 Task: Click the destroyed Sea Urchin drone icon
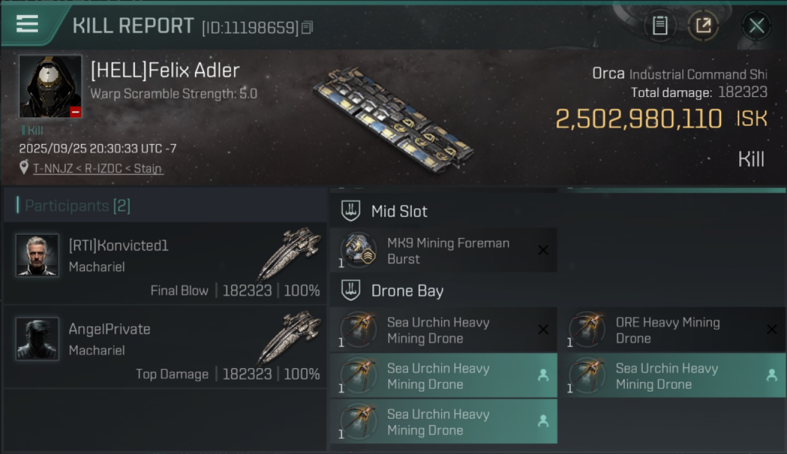coord(358,330)
